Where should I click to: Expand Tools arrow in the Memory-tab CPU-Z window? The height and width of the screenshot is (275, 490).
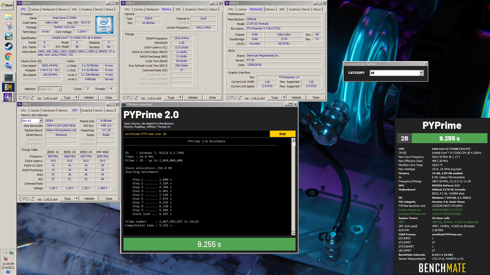coord(180,98)
